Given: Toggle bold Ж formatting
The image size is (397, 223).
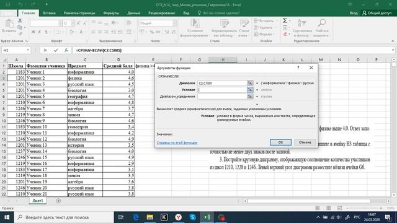Looking at the screenshot, I should coord(33,32).
